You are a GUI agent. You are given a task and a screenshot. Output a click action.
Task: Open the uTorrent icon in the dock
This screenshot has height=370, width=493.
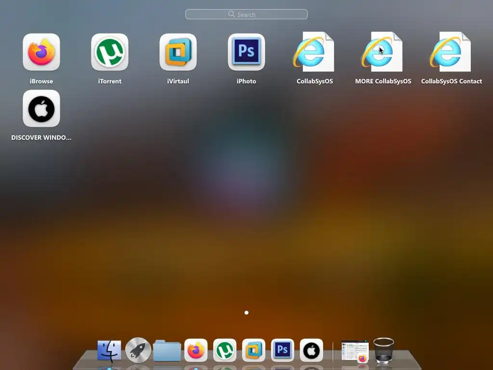(x=225, y=350)
